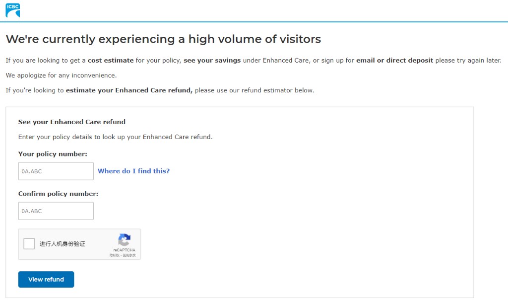Click the 进行人机身份验证 verification label
The width and height of the screenshot is (508, 305).
[x=62, y=244]
